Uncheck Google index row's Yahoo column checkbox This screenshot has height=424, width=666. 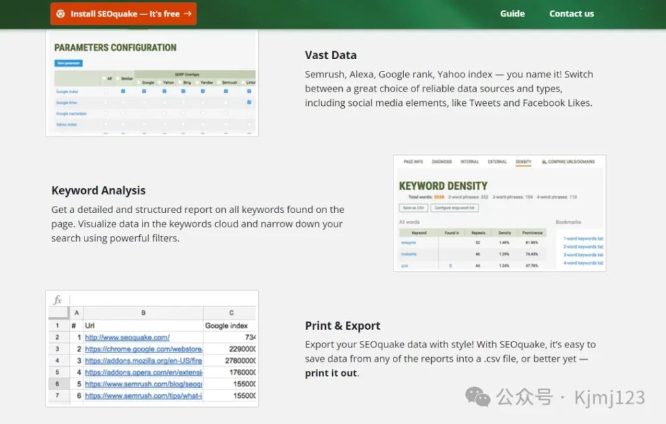coord(164,91)
